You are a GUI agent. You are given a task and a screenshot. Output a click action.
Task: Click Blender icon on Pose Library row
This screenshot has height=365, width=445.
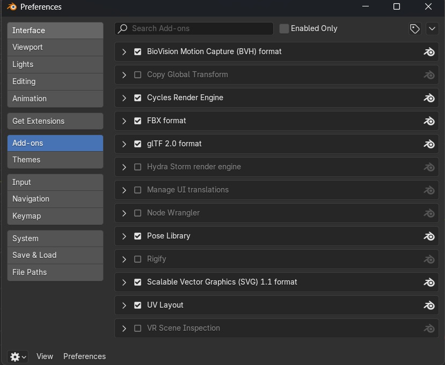(429, 236)
